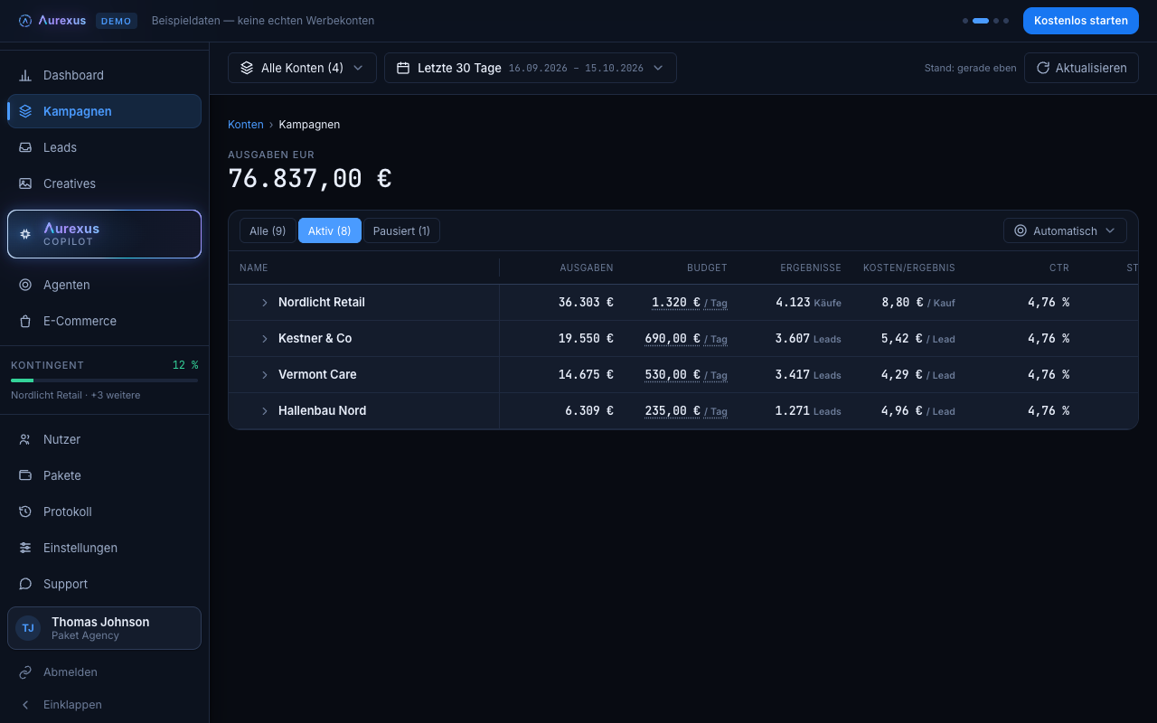Click the Nutzer people icon
This screenshot has width=1157, height=723.
pyautogui.click(x=25, y=439)
